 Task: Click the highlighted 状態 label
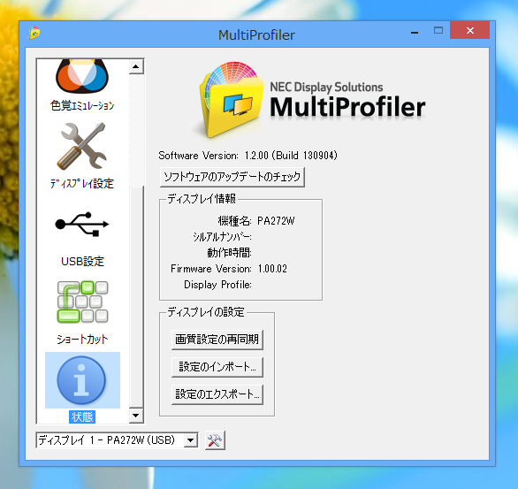click(x=82, y=417)
